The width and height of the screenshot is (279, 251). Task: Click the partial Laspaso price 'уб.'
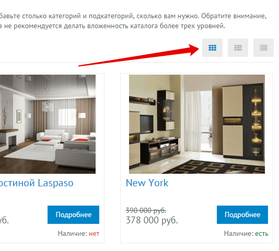coord(4,220)
